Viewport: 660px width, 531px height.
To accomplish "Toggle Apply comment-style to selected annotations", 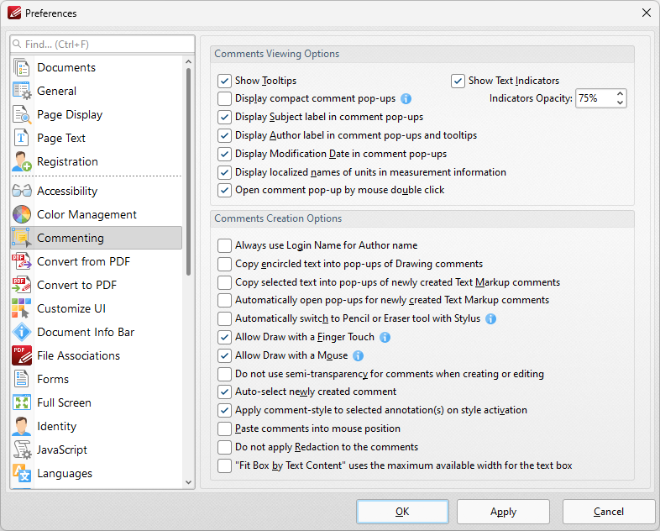I will coord(224,410).
